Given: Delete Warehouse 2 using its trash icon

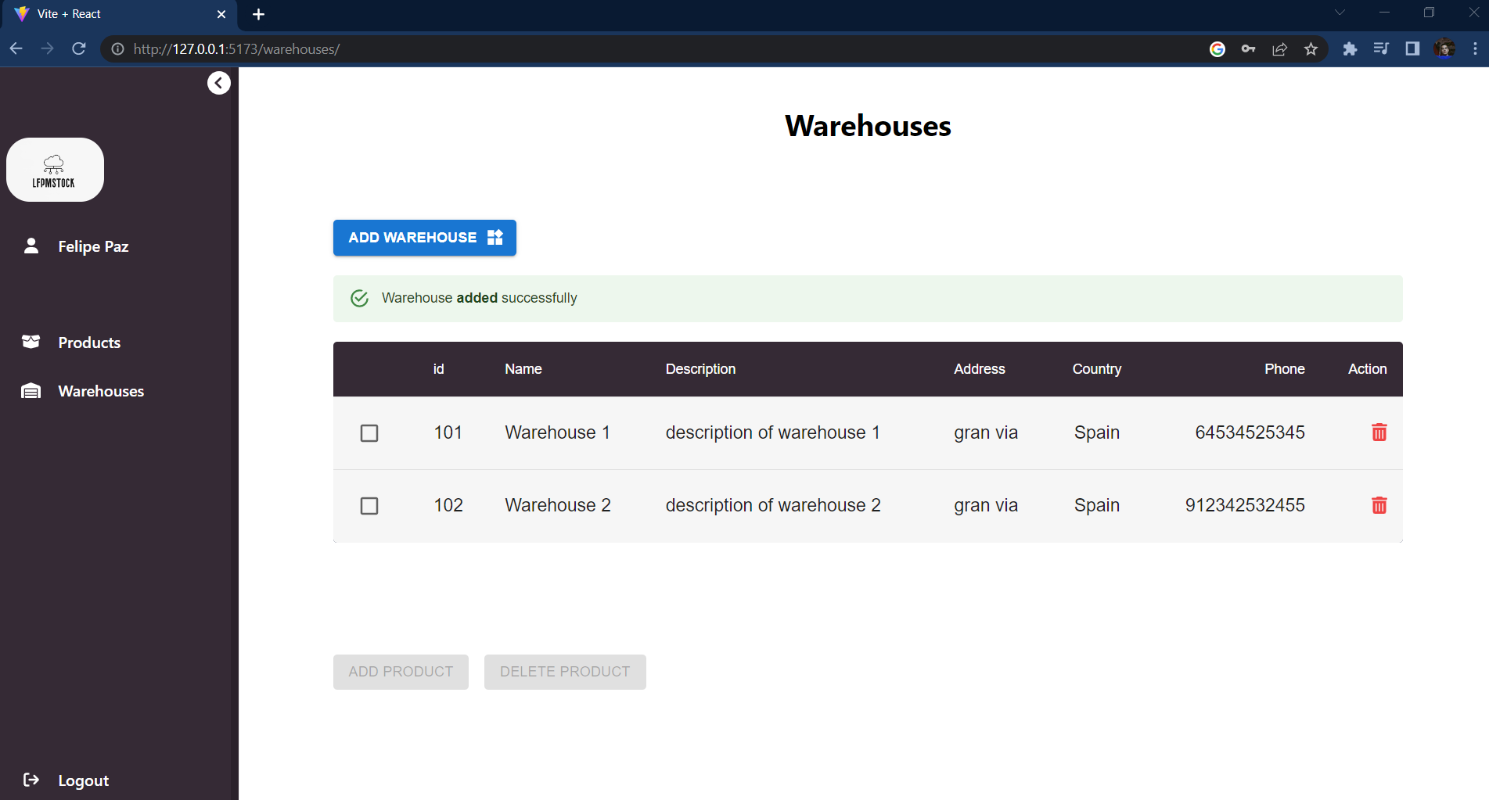Looking at the screenshot, I should tap(1379, 505).
